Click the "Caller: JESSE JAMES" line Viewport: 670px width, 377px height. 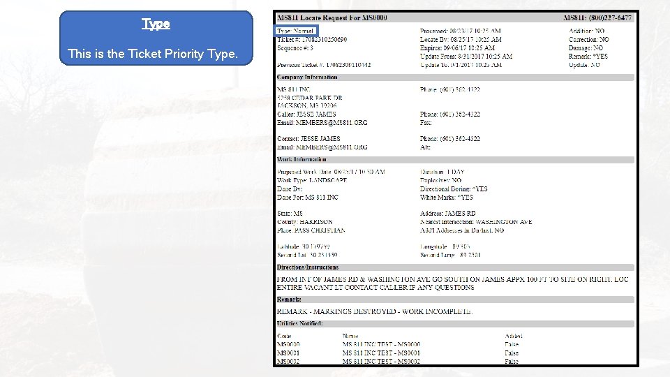(306, 114)
